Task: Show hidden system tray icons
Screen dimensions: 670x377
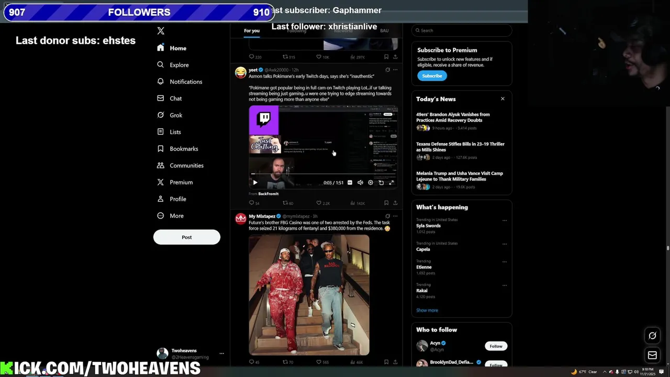Action: [604, 372]
